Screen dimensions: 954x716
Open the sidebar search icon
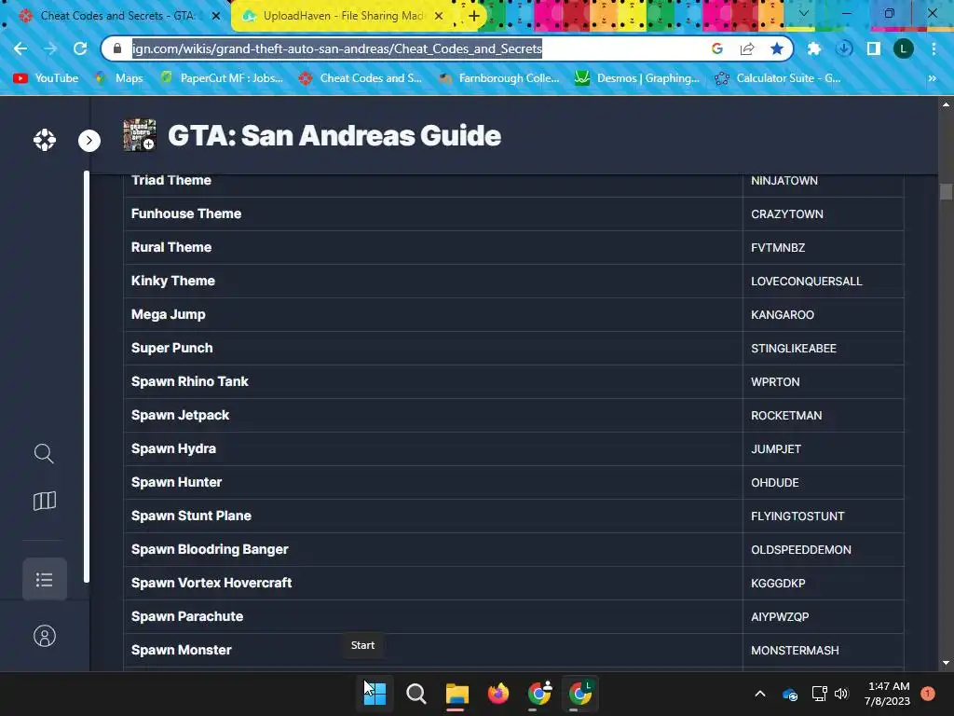click(44, 453)
